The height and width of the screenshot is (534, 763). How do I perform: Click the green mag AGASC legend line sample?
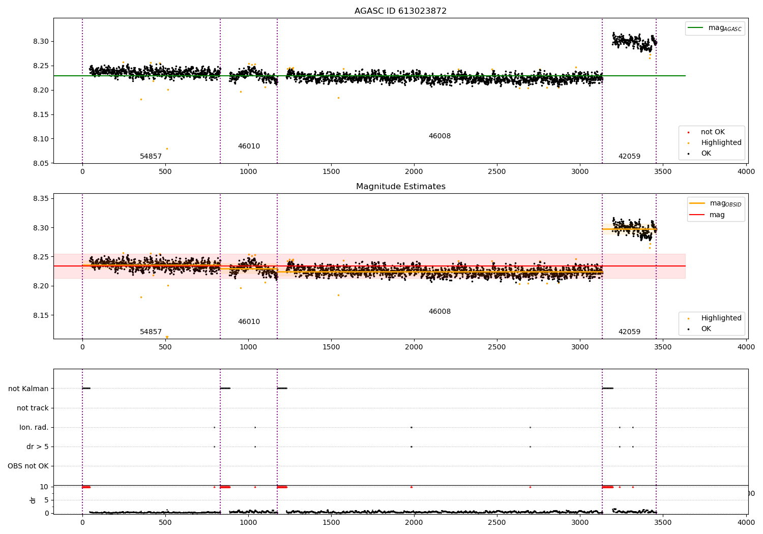point(695,28)
